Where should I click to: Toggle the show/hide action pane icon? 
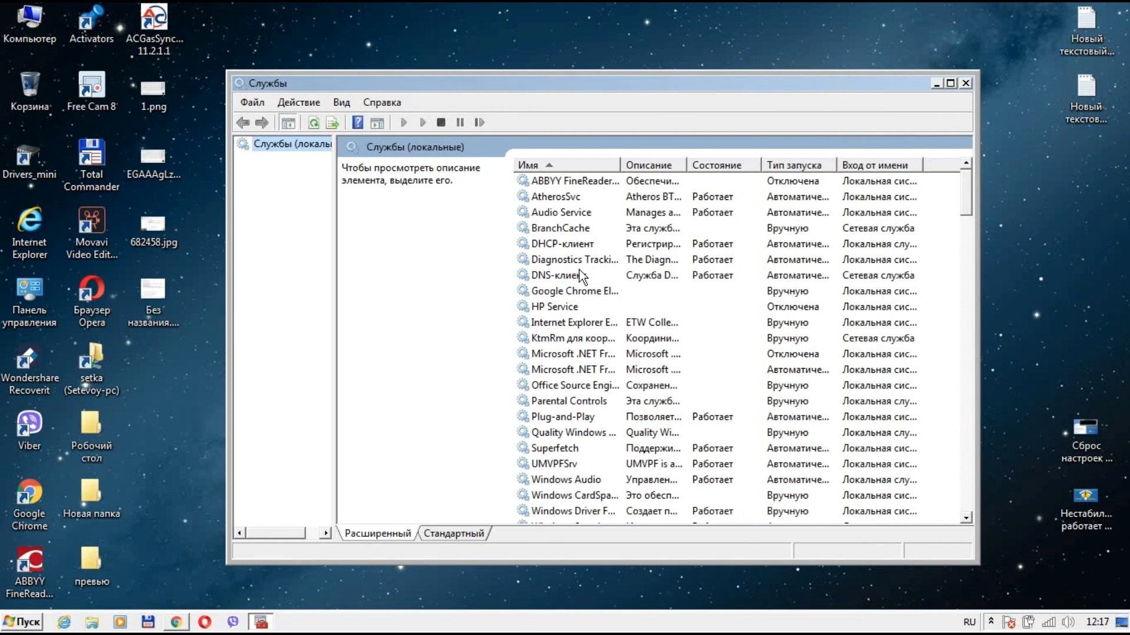[377, 122]
